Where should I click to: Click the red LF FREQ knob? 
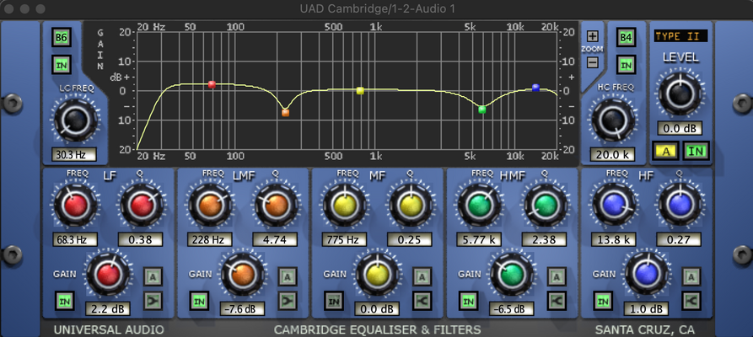pyautogui.click(x=75, y=205)
